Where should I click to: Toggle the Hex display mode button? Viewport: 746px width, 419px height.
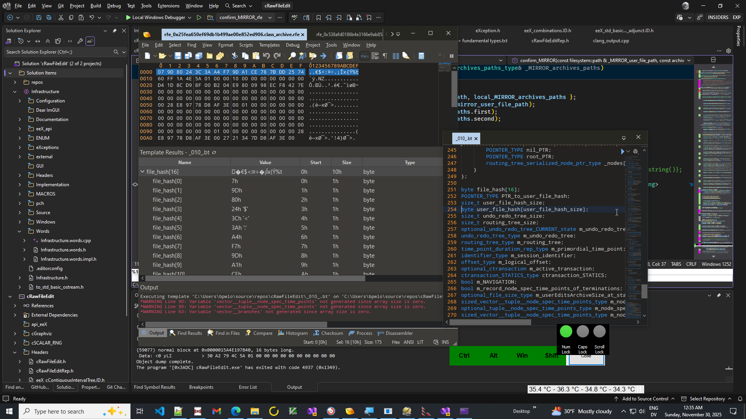[x=364, y=56]
